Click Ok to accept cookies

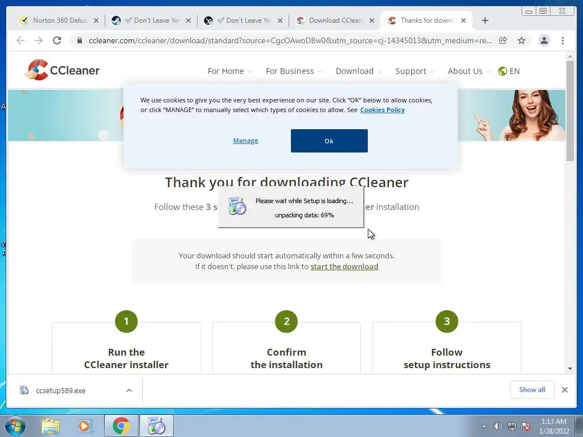point(329,141)
